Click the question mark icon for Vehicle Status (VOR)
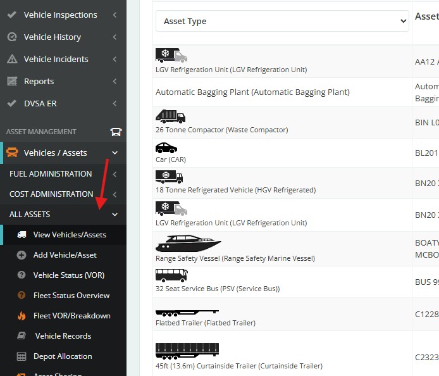 [22, 275]
